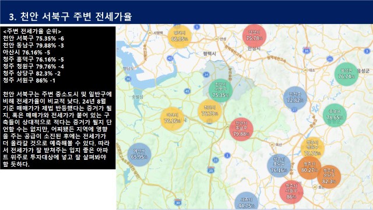Click the route 45 highway shield
Image resolution: width=373 pixels, height=210 pixels.
coord(188,91)
